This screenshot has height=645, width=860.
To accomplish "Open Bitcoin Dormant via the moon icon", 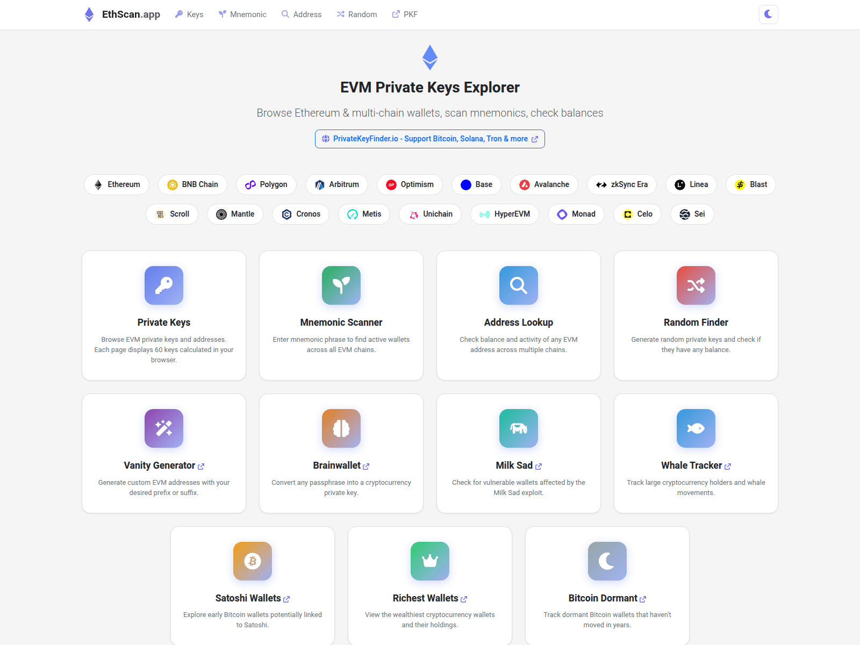I will pos(607,561).
